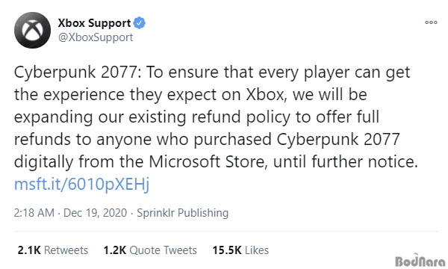Open the msft.it/6010pXEHj link

(x=81, y=185)
